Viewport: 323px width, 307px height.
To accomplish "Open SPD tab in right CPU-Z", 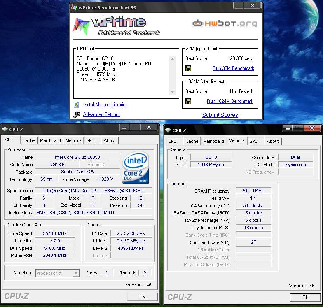I will click(254, 141).
